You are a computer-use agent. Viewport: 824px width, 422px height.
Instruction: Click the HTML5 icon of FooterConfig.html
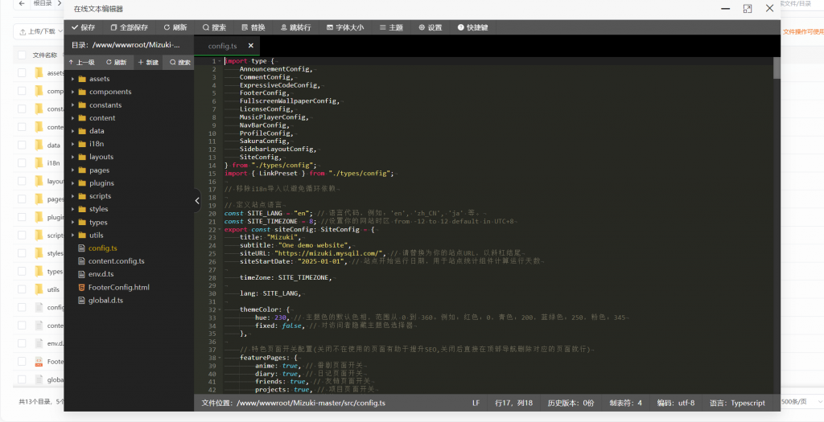tap(80, 287)
